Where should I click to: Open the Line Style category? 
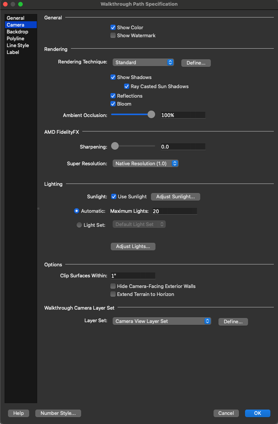point(18,45)
